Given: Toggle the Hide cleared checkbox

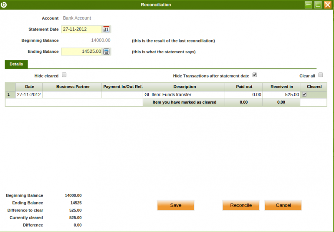Looking at the screenshot, I should (x=64, y=75).
